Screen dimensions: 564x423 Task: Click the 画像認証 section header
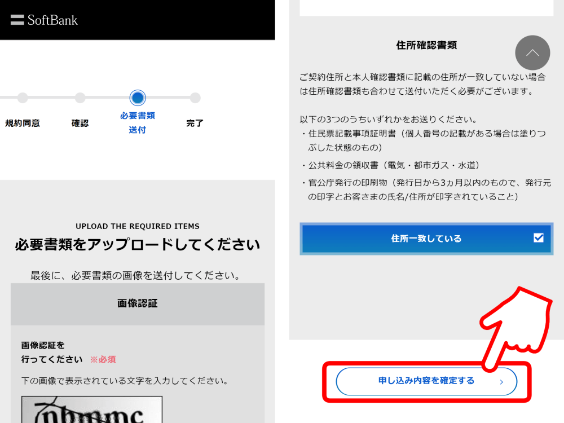[x=138, y=304]
